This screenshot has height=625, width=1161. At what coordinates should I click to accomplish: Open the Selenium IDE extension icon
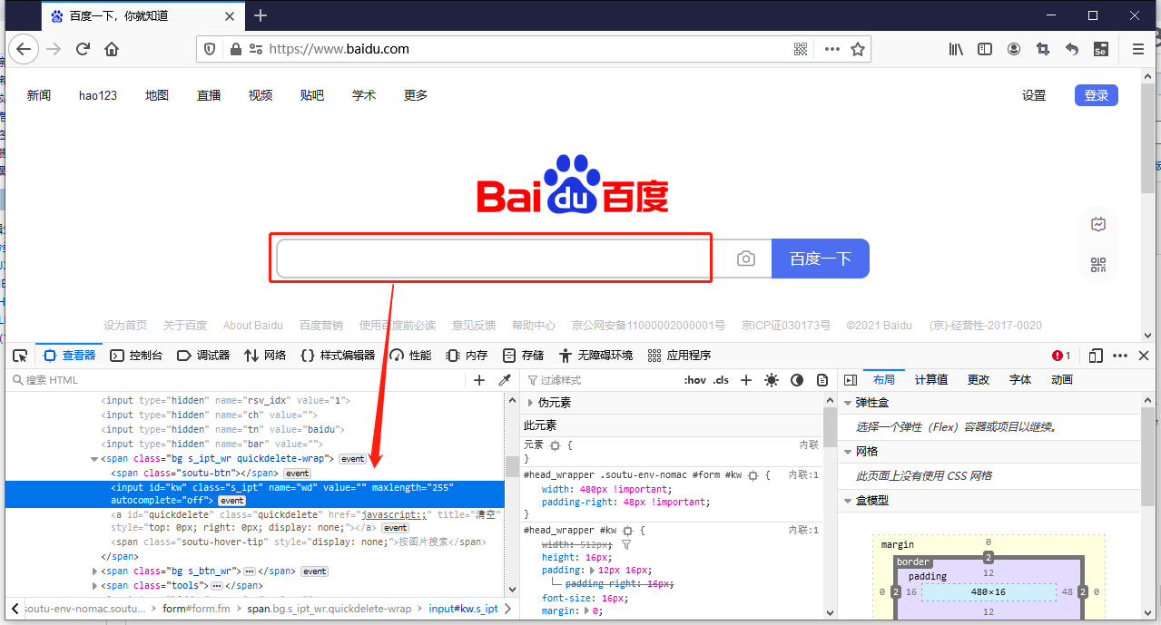(1100, 49)
